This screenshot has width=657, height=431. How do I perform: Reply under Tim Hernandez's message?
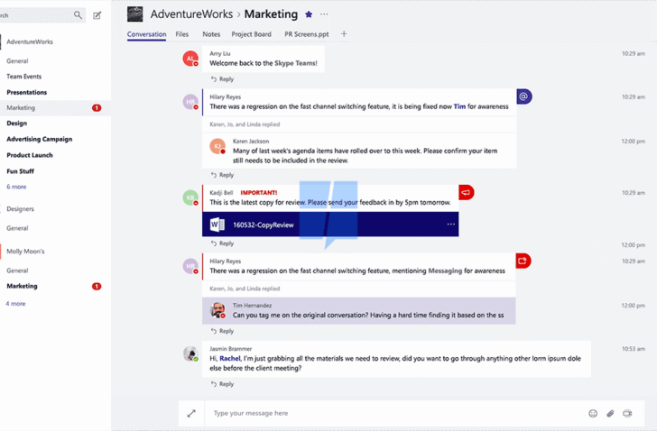[223, 332]
